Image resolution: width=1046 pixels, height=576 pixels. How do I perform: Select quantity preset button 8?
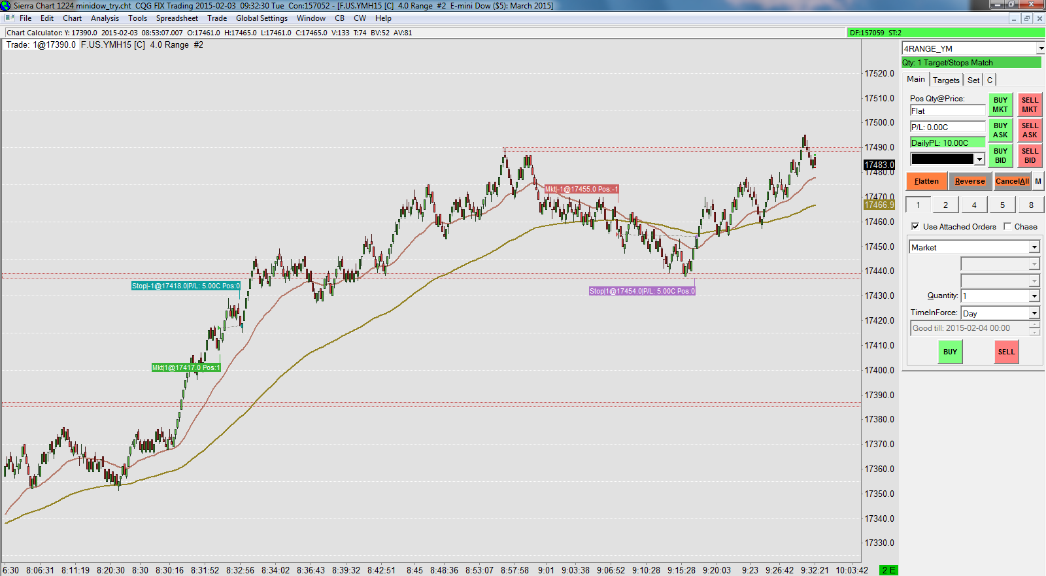[x=1031, y=205]
